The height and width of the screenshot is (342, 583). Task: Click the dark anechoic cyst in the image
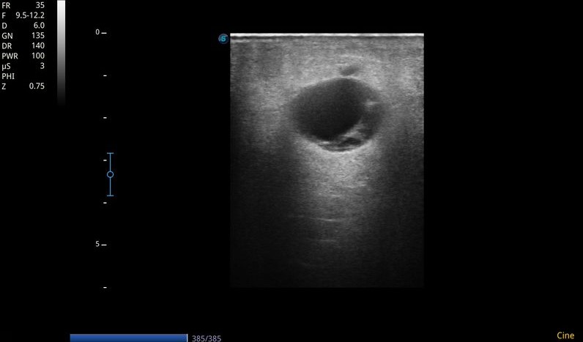326,110
